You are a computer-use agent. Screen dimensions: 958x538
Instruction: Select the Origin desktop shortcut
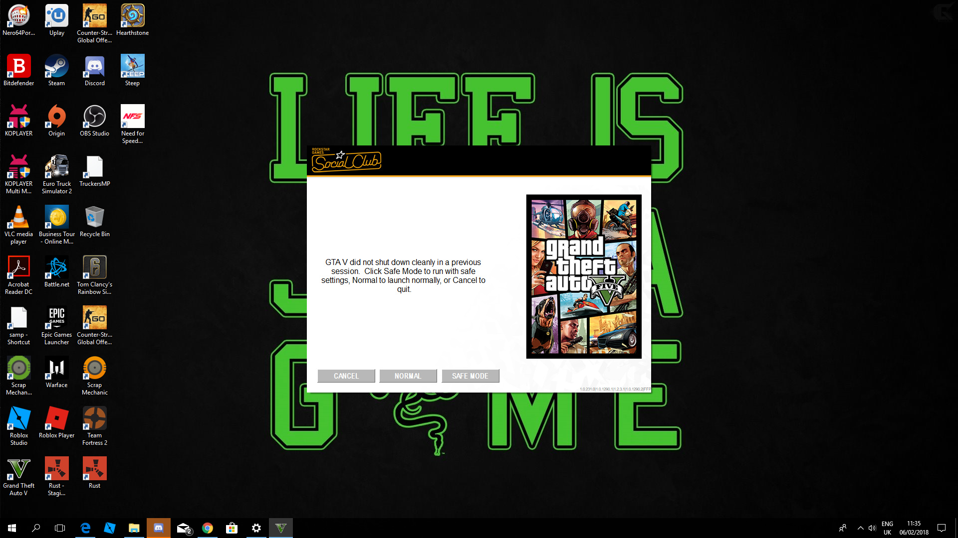pyautogui.click(x=57, y=121)
